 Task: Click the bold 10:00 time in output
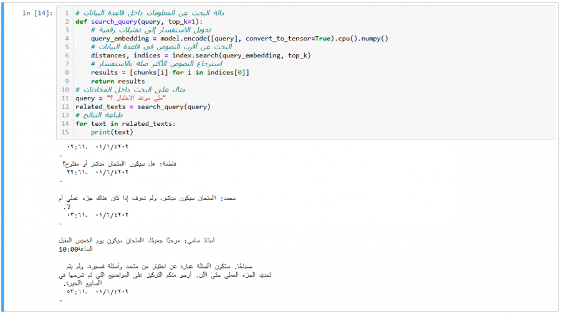coord(69,249)
